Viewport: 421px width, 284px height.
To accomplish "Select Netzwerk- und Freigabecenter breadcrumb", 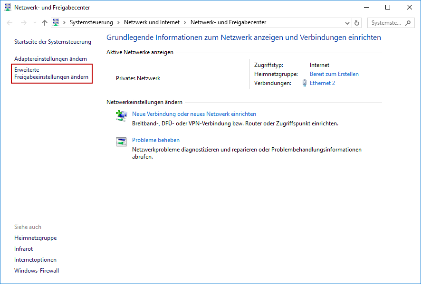I will [x=228, y=22].
